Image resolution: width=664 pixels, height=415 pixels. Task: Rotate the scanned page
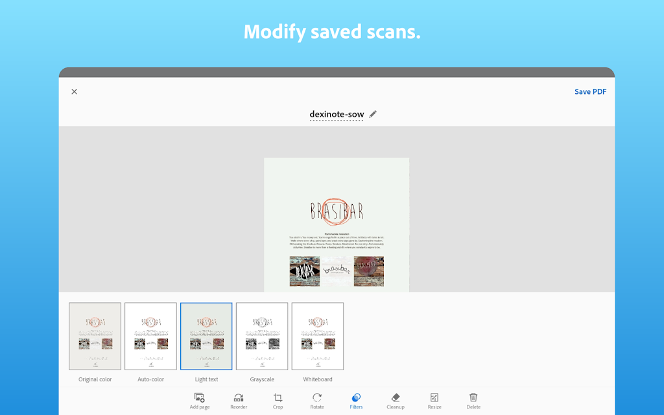(316, 401)
